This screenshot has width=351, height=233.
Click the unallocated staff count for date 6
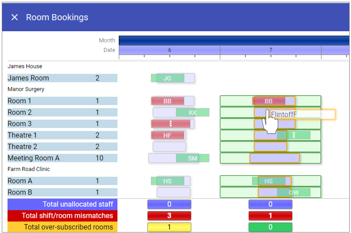pos(169,204)
